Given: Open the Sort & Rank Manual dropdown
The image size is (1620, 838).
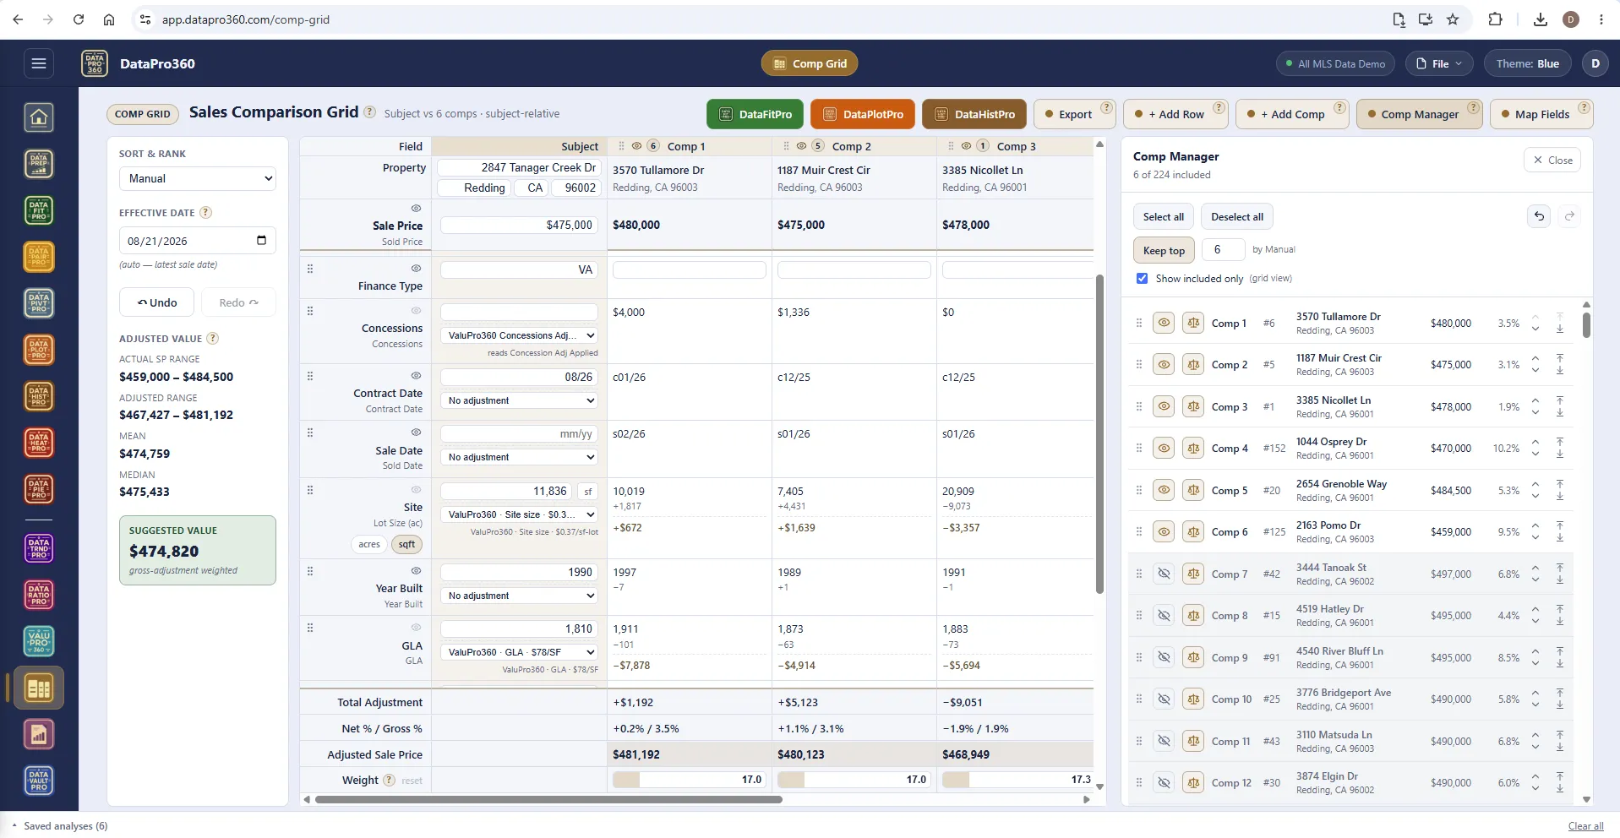Looking at the screenshot, I should tap(198, 178).
